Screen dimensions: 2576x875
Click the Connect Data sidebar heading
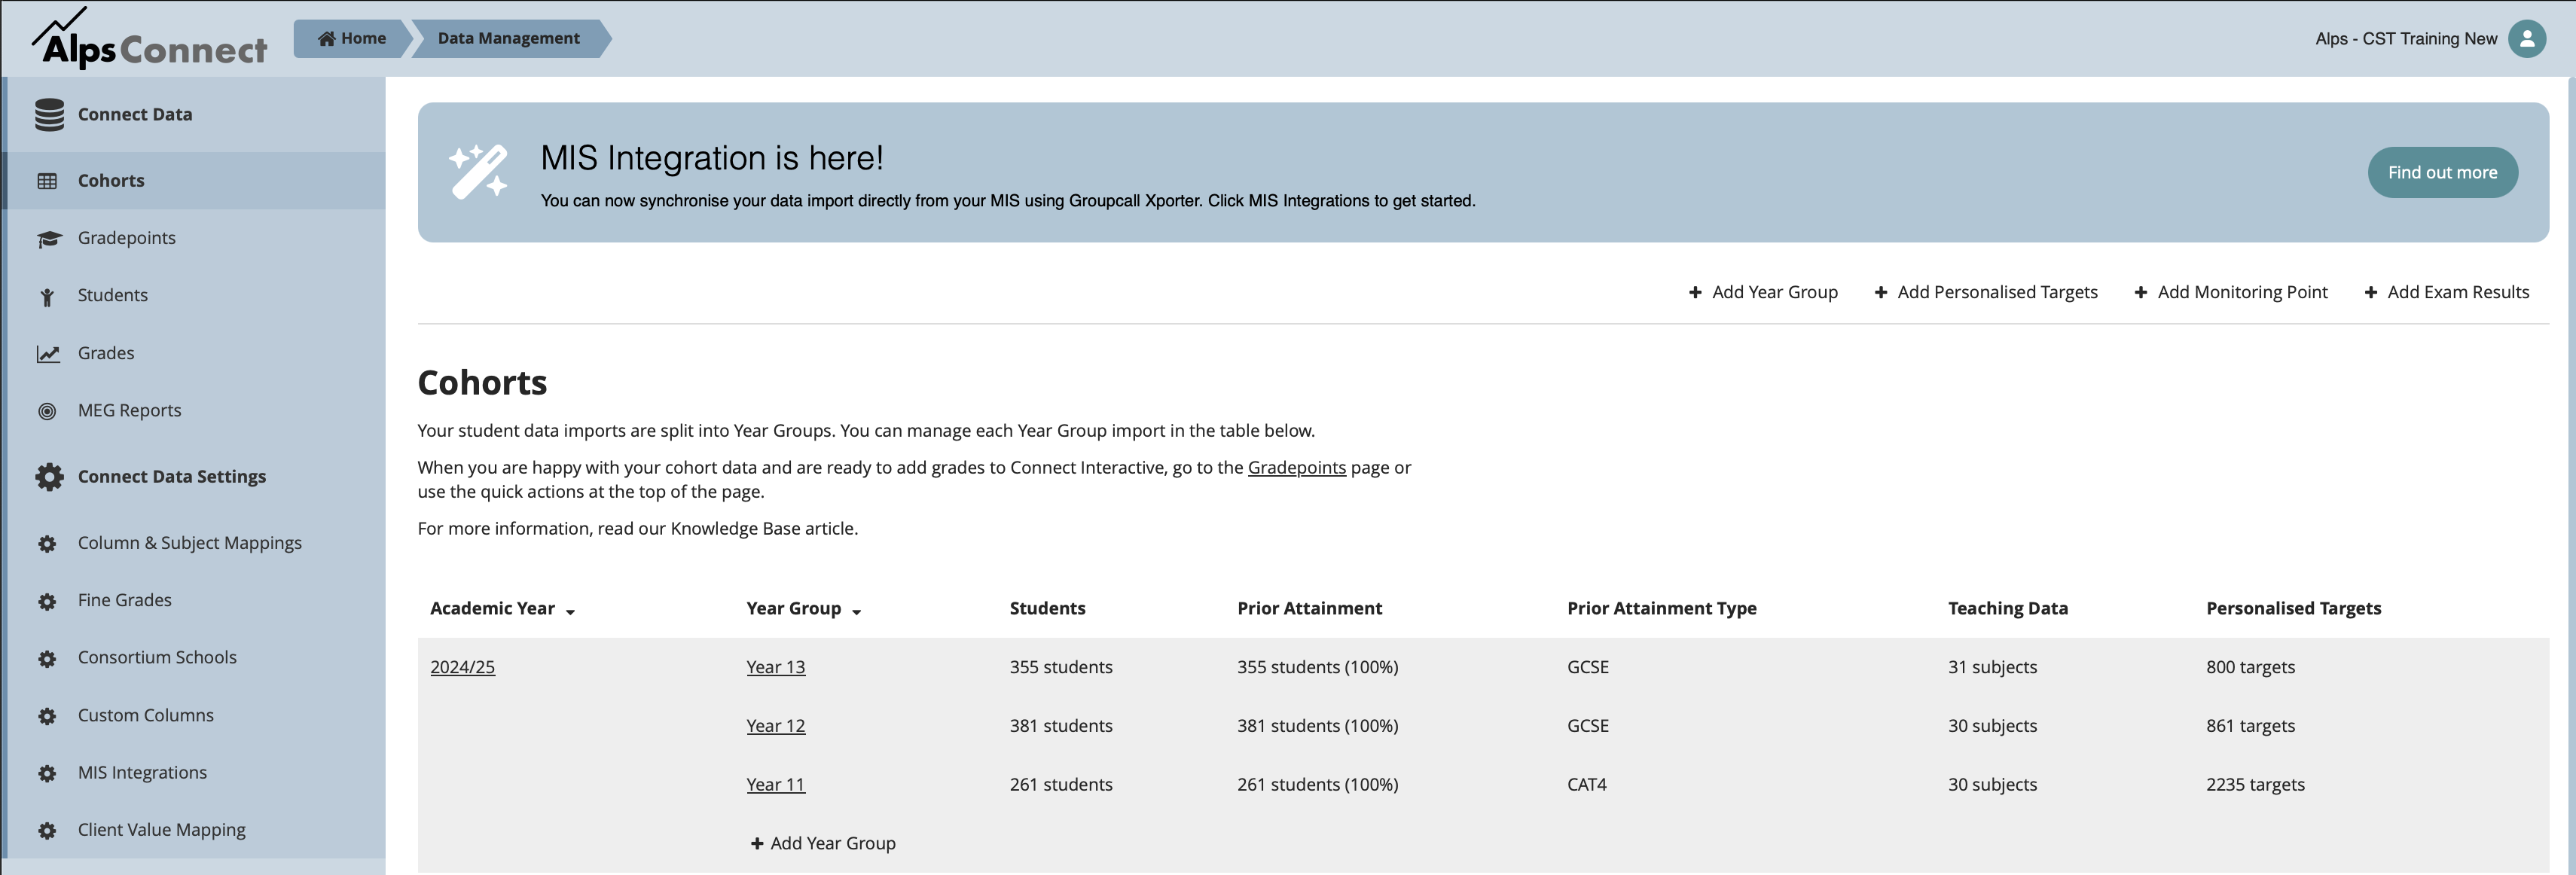pyautogui.click(x=135, y=114)
